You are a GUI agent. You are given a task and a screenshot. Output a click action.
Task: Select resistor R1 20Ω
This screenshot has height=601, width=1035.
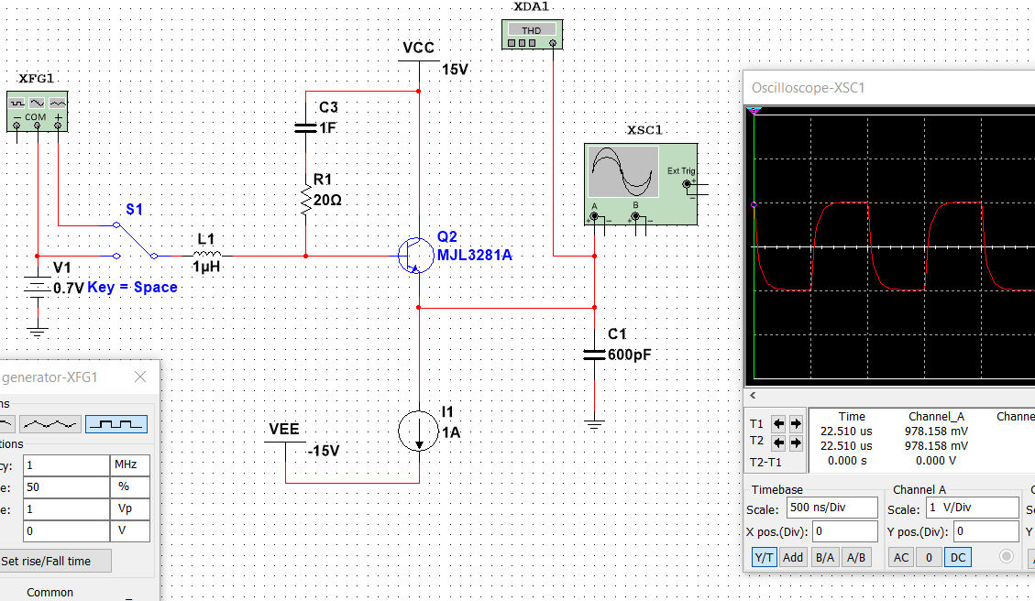(305, 200)
